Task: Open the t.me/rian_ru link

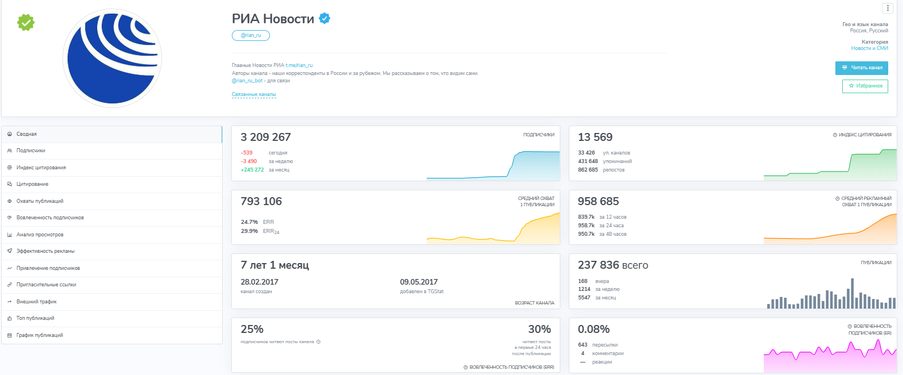Action: coord(299,65)
